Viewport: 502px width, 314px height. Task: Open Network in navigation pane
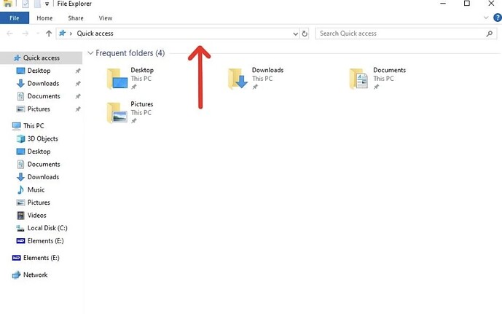click(35, 275)
